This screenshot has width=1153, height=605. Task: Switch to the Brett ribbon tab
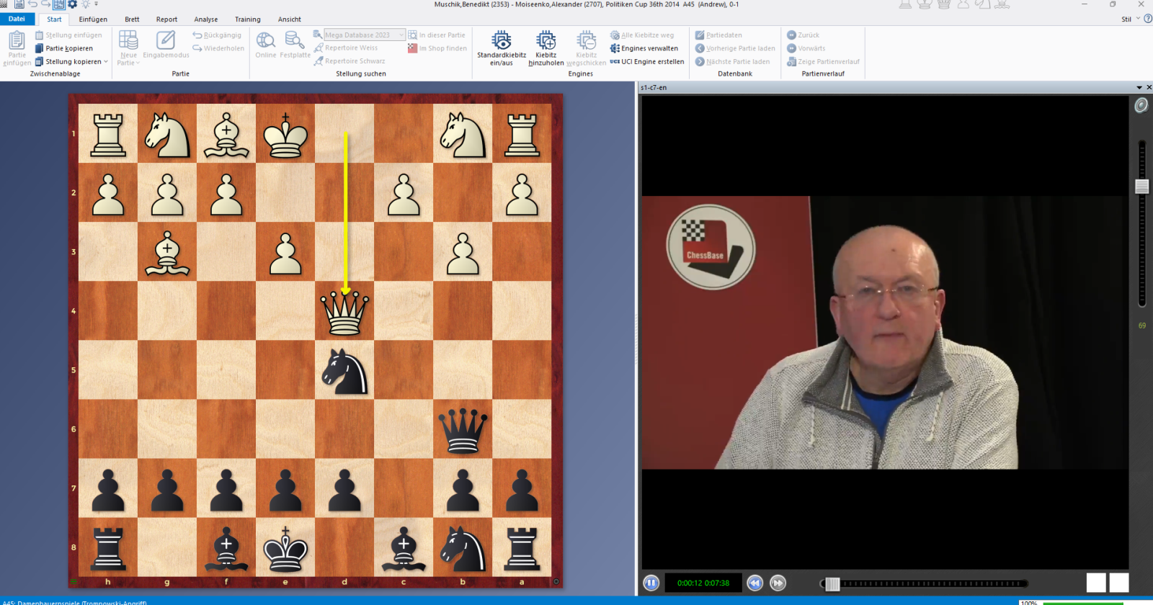coord(132,19)
